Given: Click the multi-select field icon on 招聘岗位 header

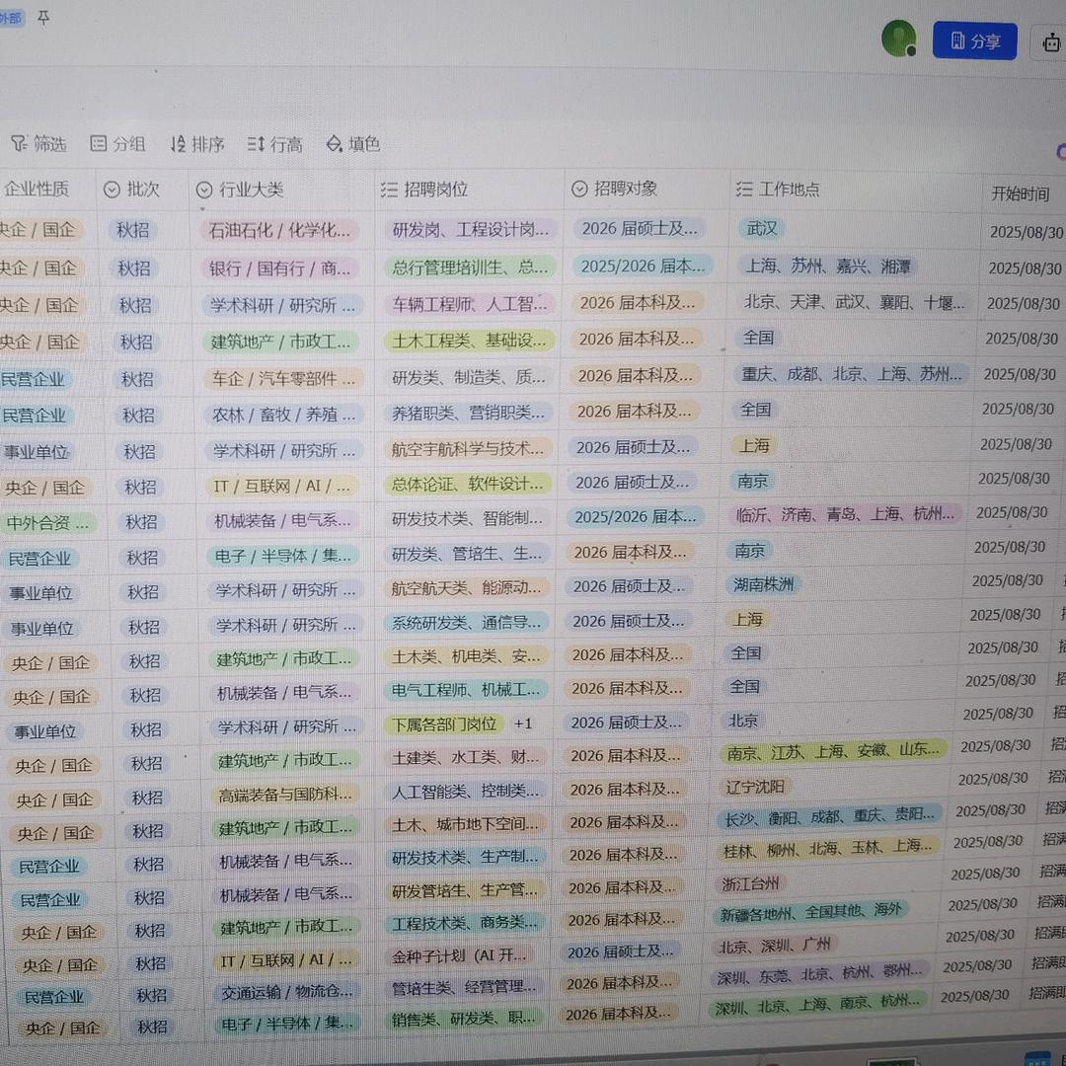Looking at the screenshot, I should 389,190.
